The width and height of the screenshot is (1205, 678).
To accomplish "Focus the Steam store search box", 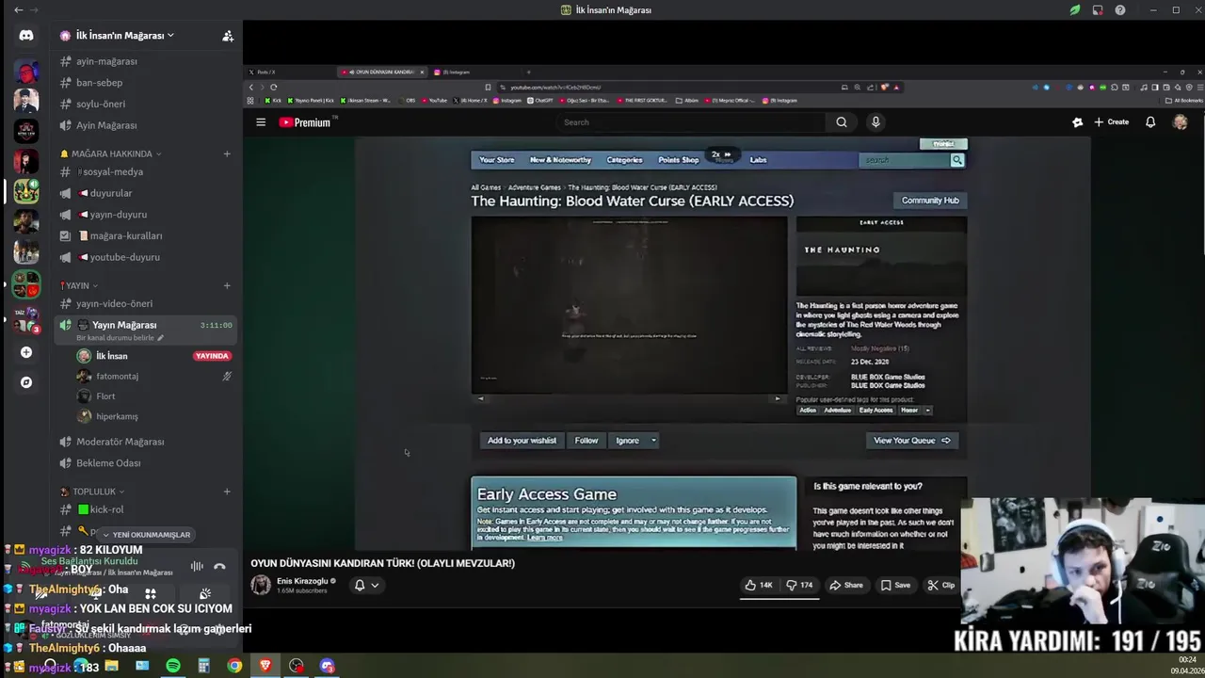I will click(905, 160).
